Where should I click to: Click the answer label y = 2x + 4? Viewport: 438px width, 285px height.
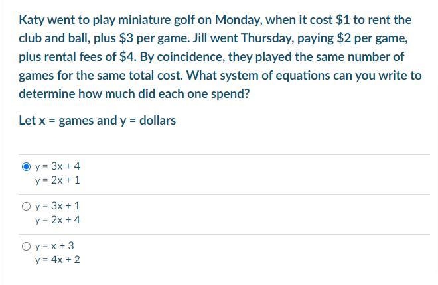click(58, 220)
